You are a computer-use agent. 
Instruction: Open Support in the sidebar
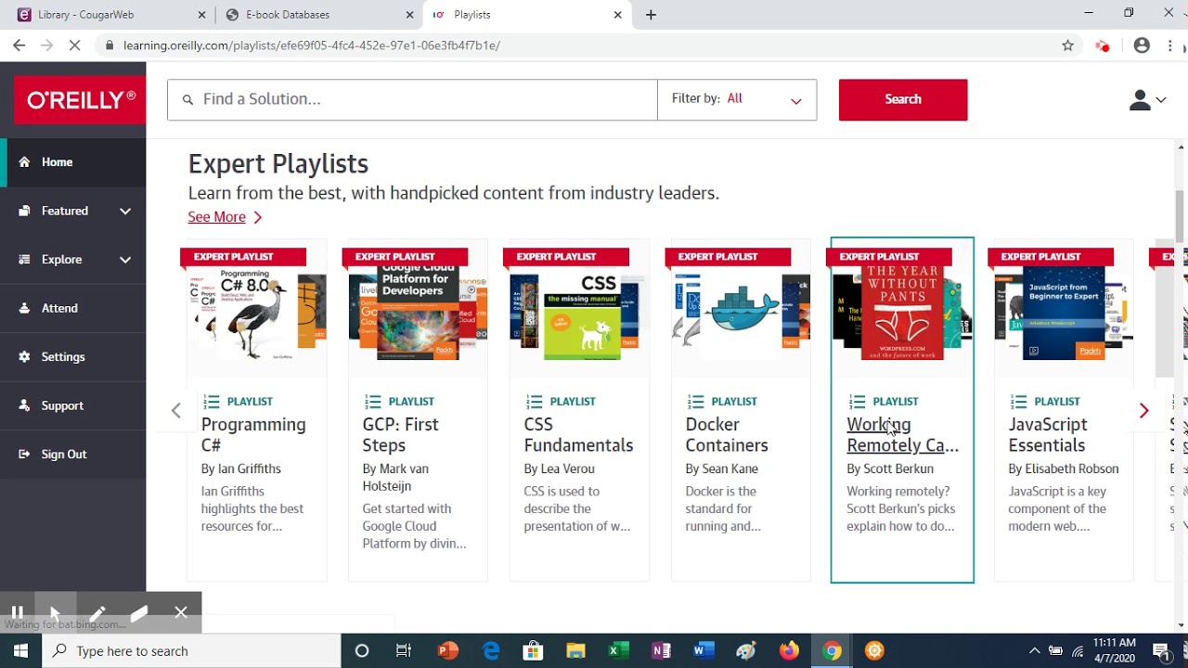click(73, 405)
